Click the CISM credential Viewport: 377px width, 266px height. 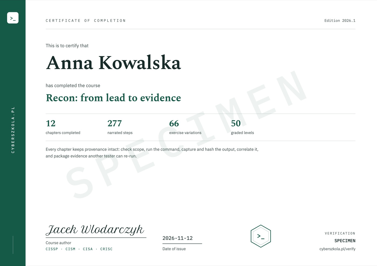pyautogui.click(x=70, y=249)
